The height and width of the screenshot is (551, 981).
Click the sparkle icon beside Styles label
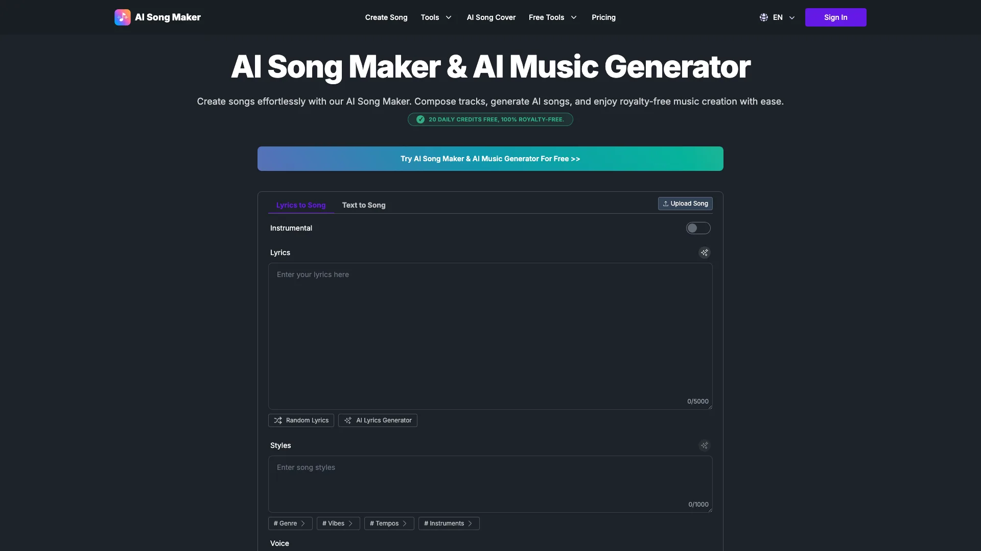click(x=704, y=445)
